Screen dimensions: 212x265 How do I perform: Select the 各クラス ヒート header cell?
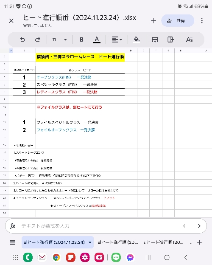coord(80,70)
